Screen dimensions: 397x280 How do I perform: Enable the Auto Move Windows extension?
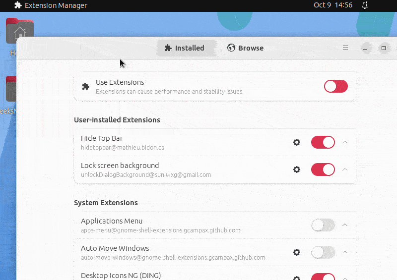point(323,252)
